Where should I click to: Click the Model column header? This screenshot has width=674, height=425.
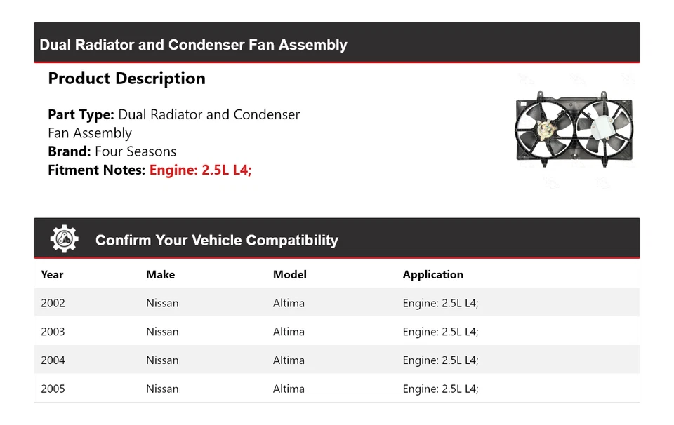[289, 275]
